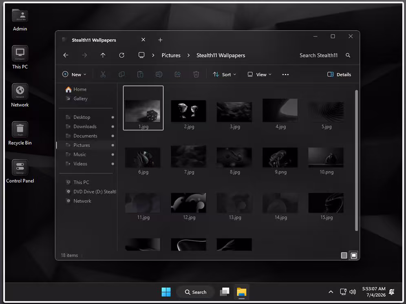This screenshot has width=406, height=304.
Task: Switch to details list view icon
Action: coord(344,256)
